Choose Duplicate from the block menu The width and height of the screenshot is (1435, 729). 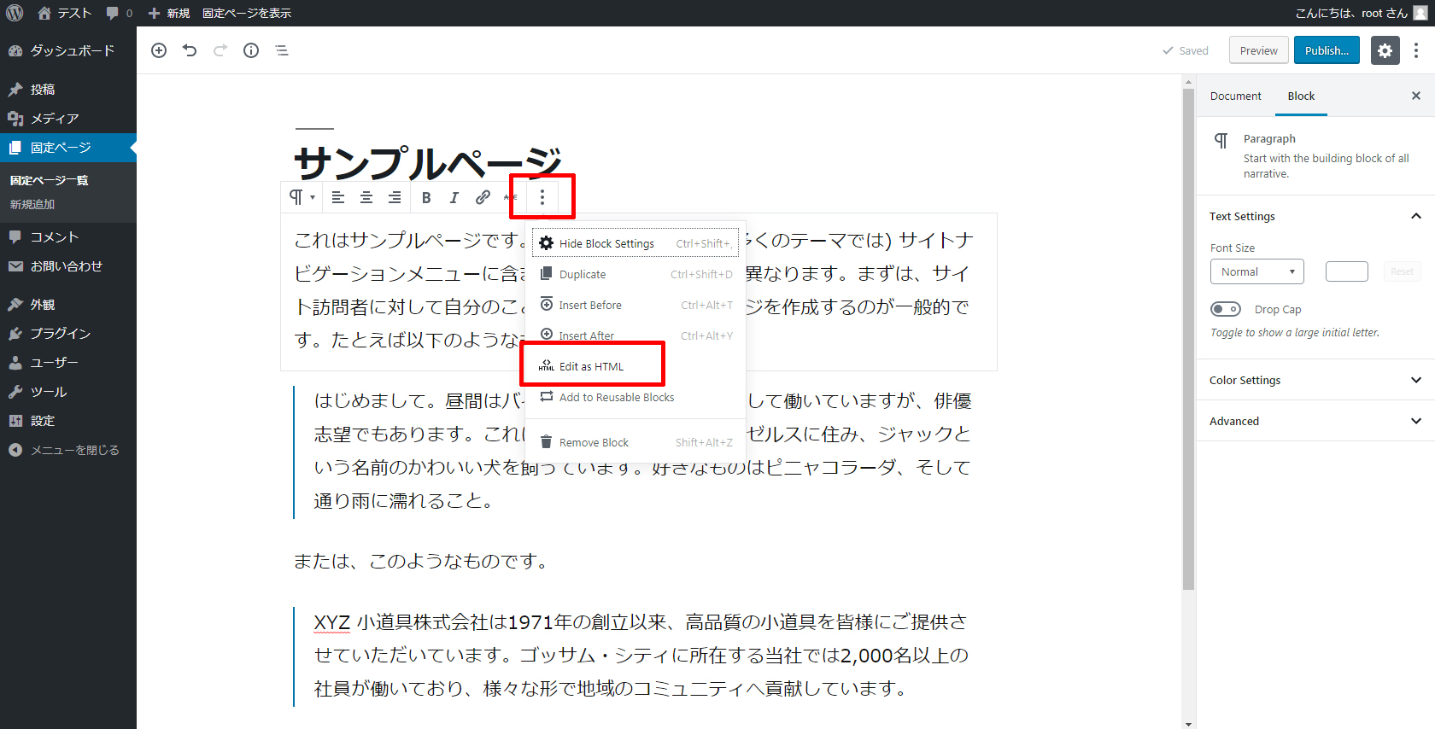coord(583,274)
